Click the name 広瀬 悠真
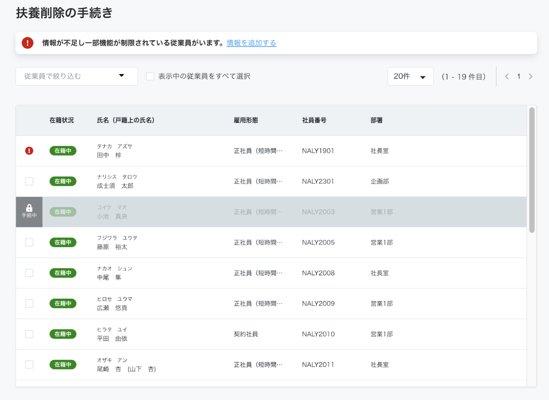This screenshot has width=549, height=400. click(x=112, y=308)
